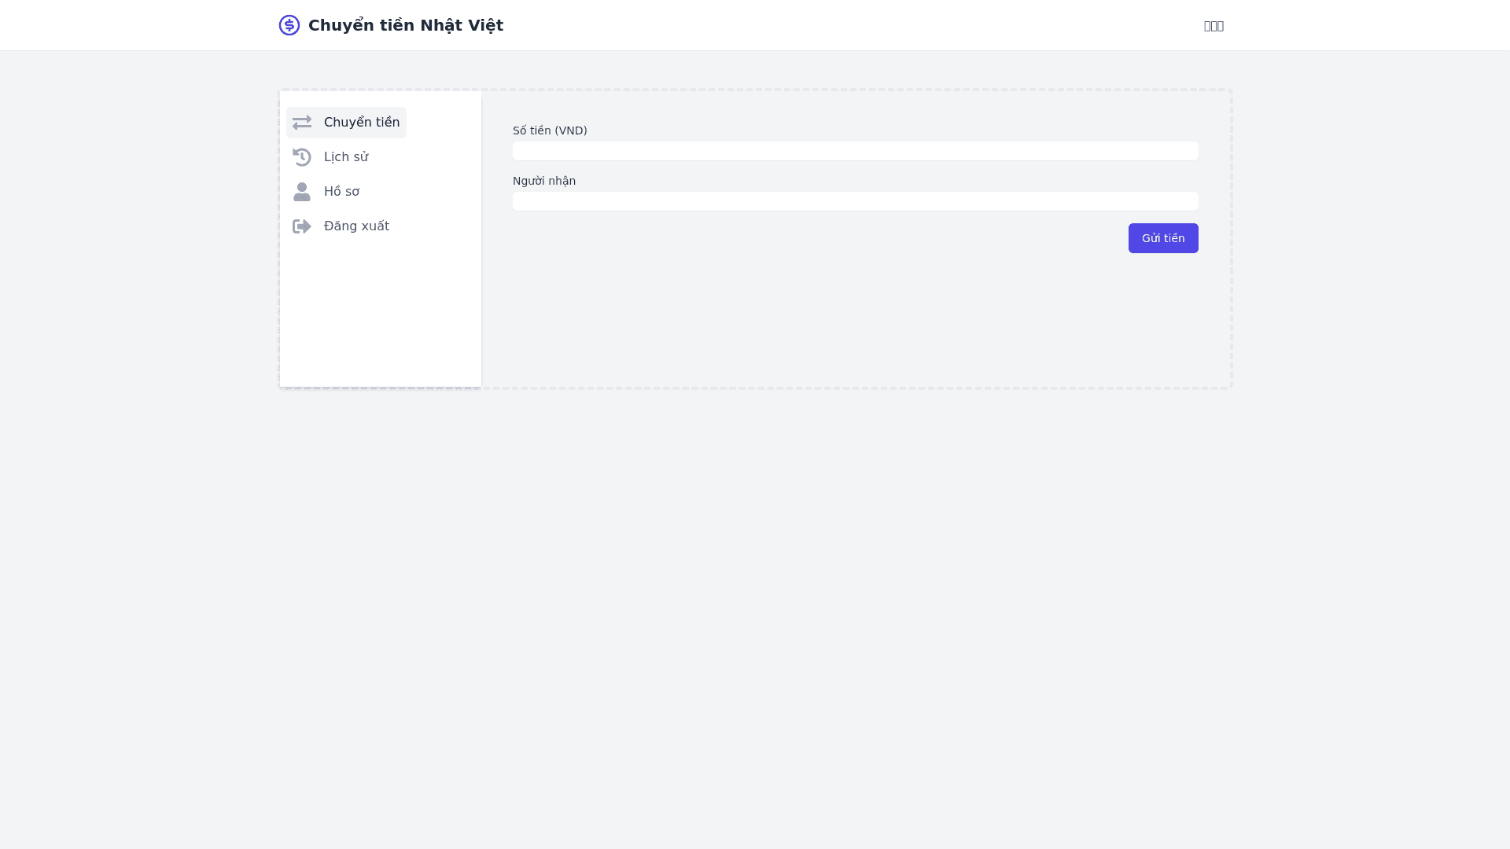The width and height of the screenshot is (1510, 849).
Task: Open the Chuyển tiền menu item
Action: [x=361, y=123]
